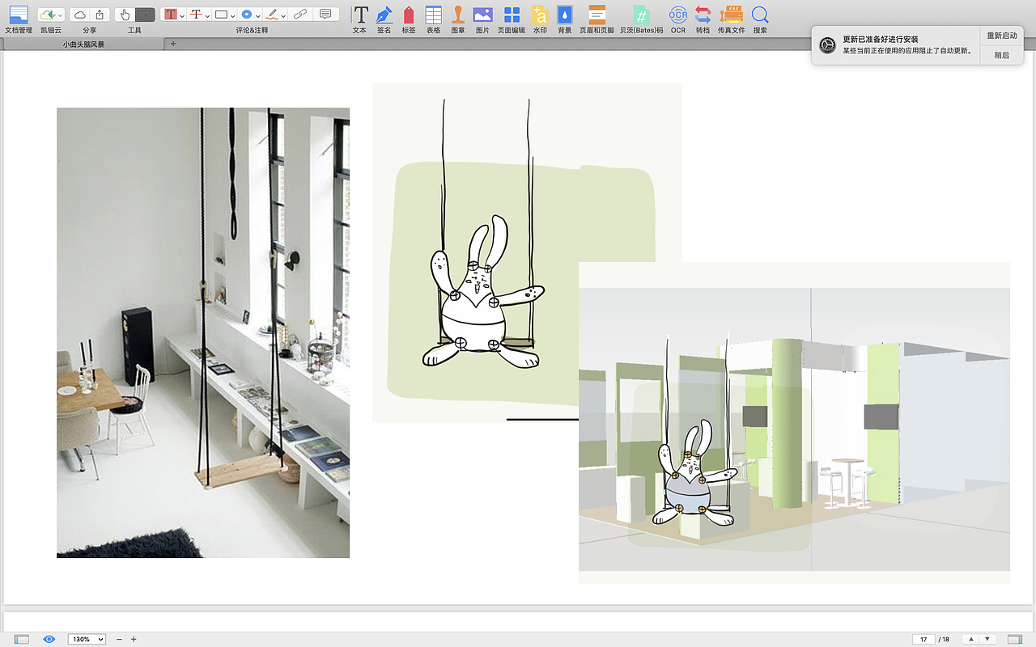Toggle the right sidebar panel icon
This screenshot has height=647, width=1036.
click(1015, 639)
